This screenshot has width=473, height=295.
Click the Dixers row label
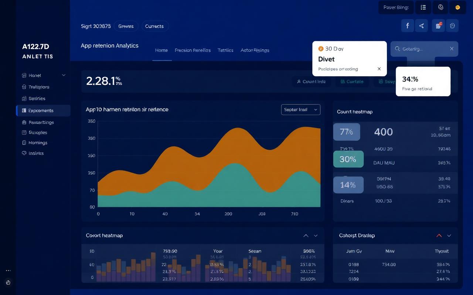tap(347, 201)
